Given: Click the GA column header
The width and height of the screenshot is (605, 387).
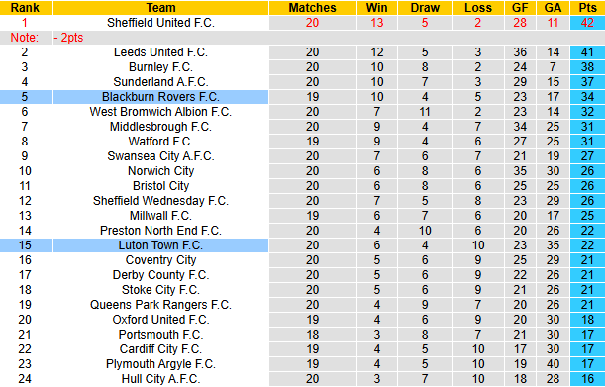Looking at the screenshot, I should pyautogui.click(x=553, y=8).
